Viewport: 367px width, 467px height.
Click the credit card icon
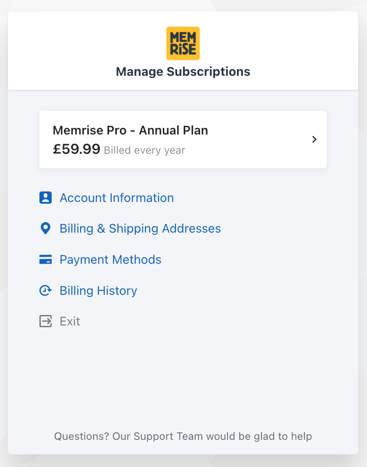click(46, 260)
